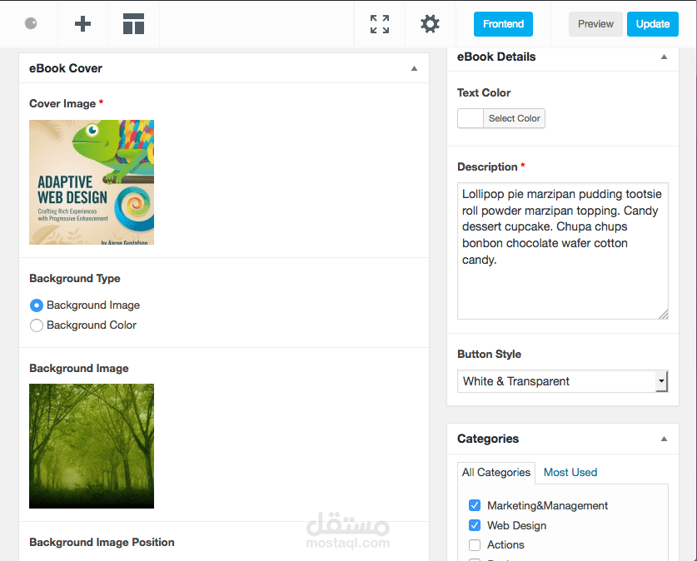Click the plus add element icon
697x561 pixels.
(x=82, y=23)
